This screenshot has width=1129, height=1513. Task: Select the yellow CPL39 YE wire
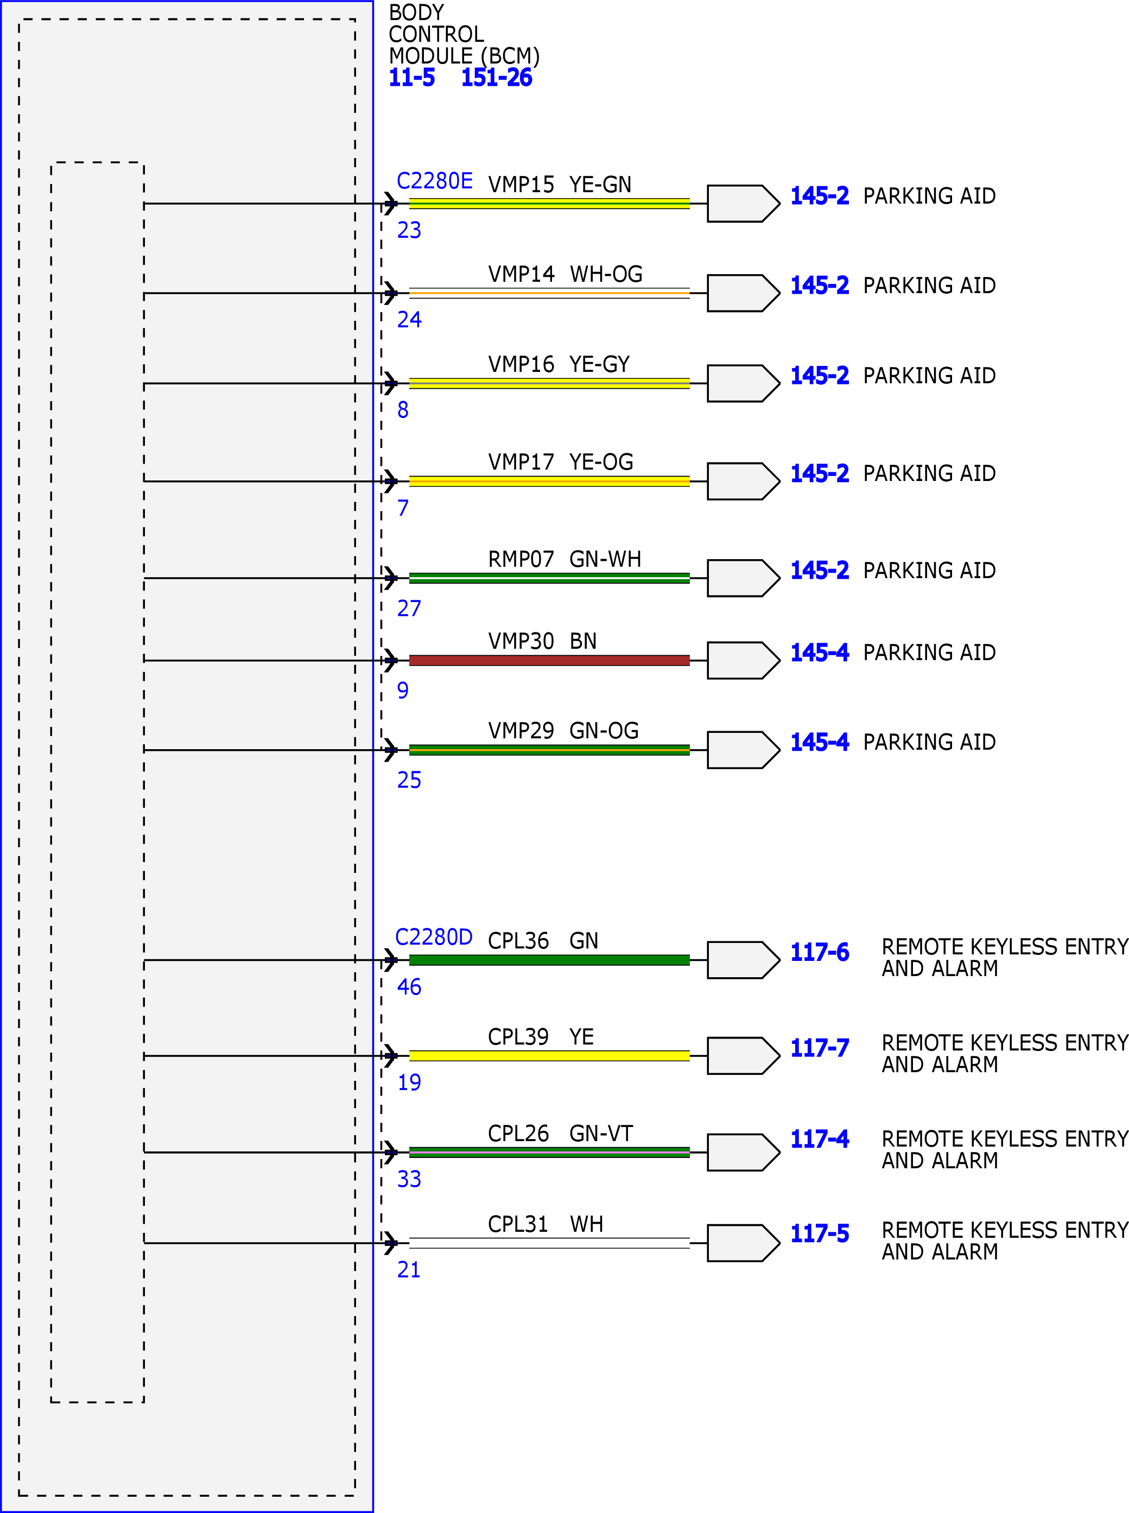pos(549,1056)
